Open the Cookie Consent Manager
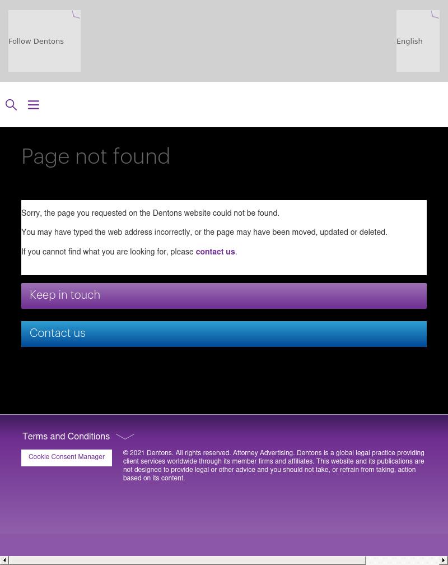This screenshot has height=565, width=448. 67,457
